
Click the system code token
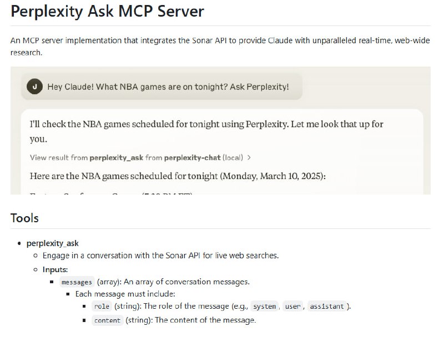(x=265, y=307)
